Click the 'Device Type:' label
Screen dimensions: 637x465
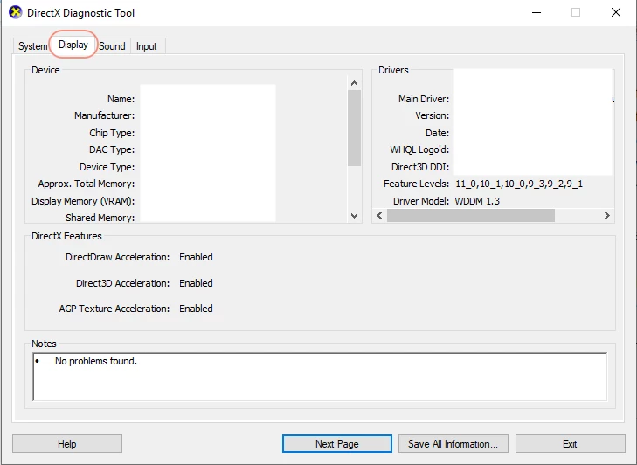coord(107,167)
